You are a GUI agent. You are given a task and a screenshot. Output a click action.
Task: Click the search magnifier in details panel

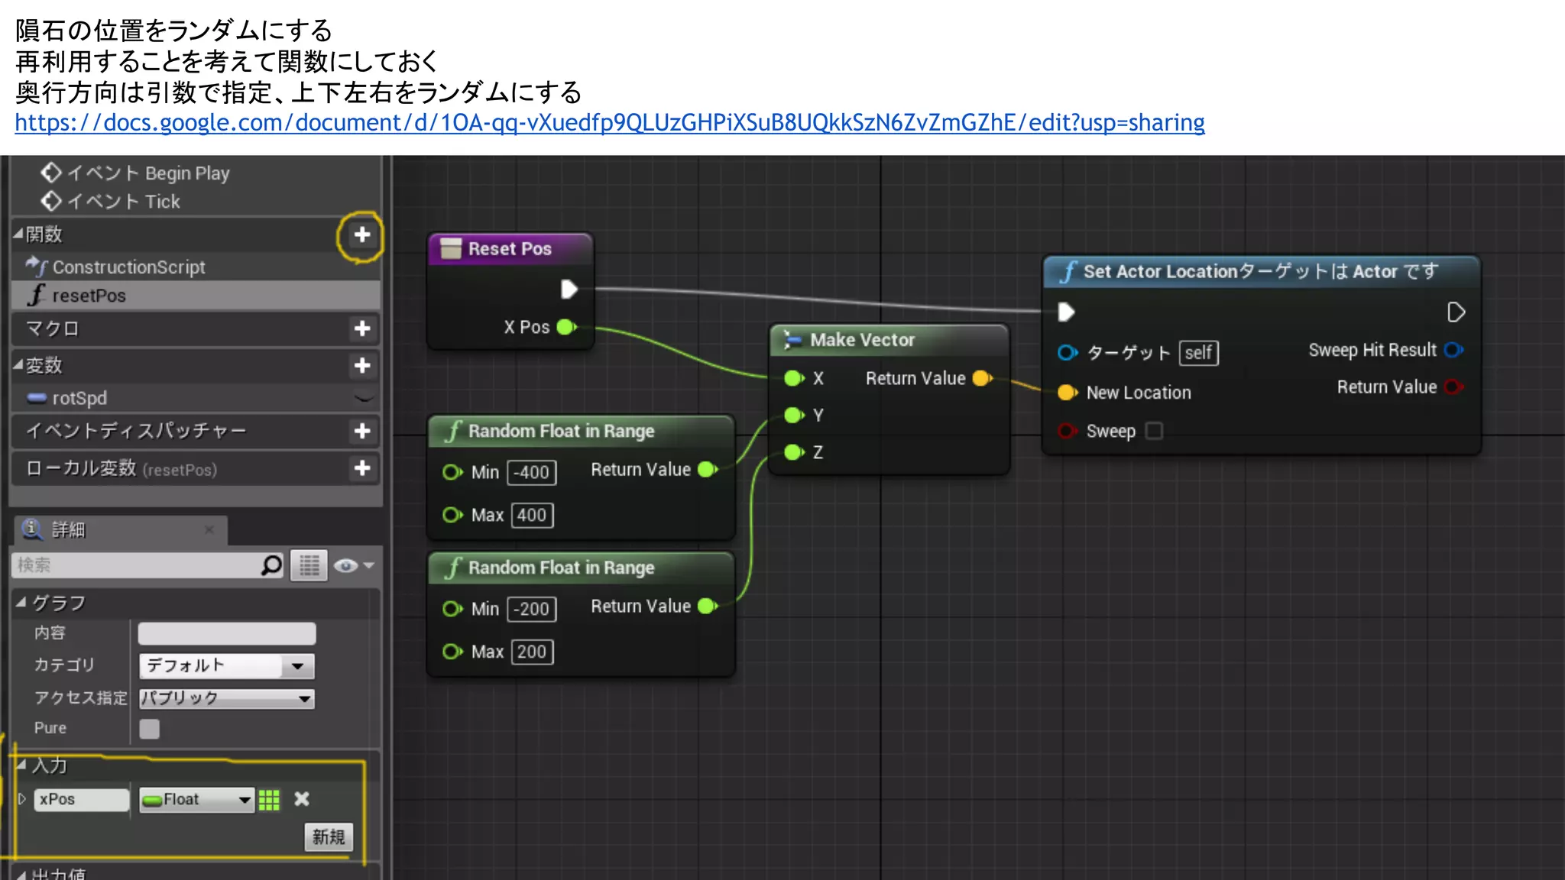(271, 565)
